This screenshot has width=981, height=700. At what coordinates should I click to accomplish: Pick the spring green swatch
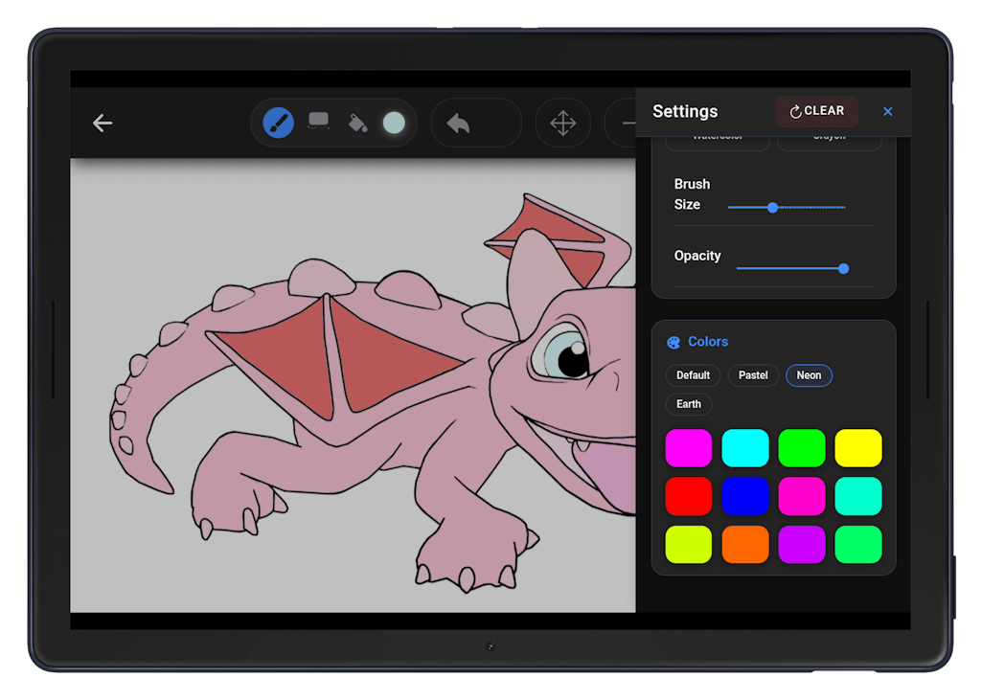tap(858, 544)
